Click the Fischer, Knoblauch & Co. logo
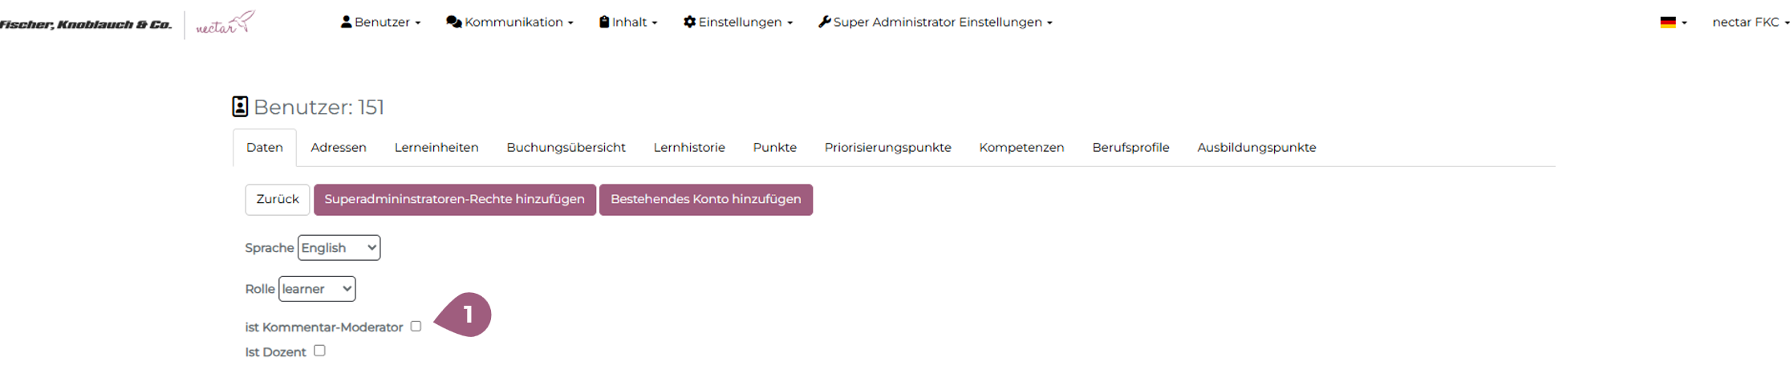This screenshot has width=1790, height=386. click(x=86, y=24)
